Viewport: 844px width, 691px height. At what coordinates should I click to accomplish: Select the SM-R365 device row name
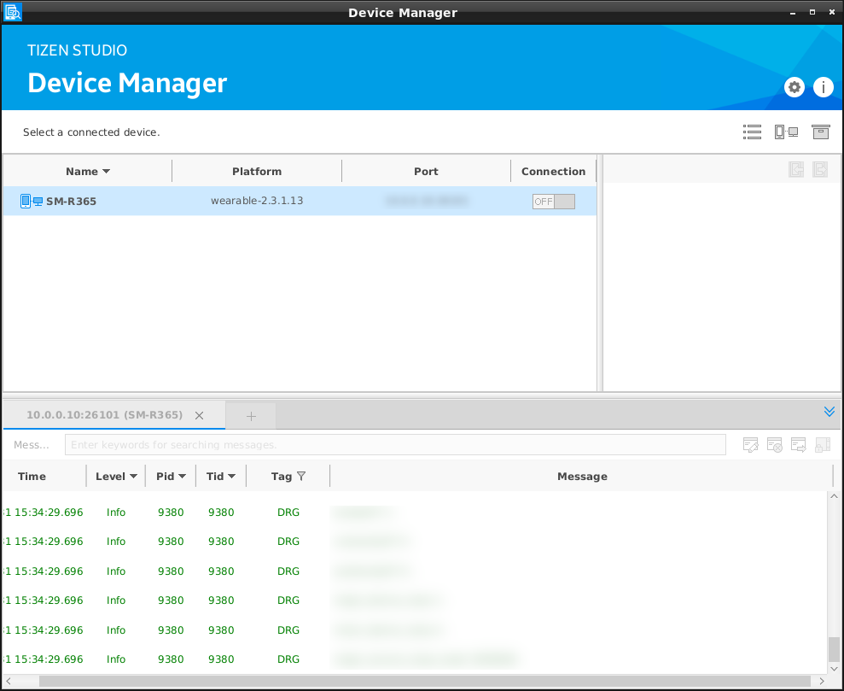tap(71, 202)
